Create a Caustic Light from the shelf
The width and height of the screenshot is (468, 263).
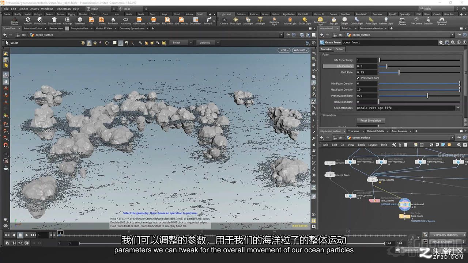point(357,21)
